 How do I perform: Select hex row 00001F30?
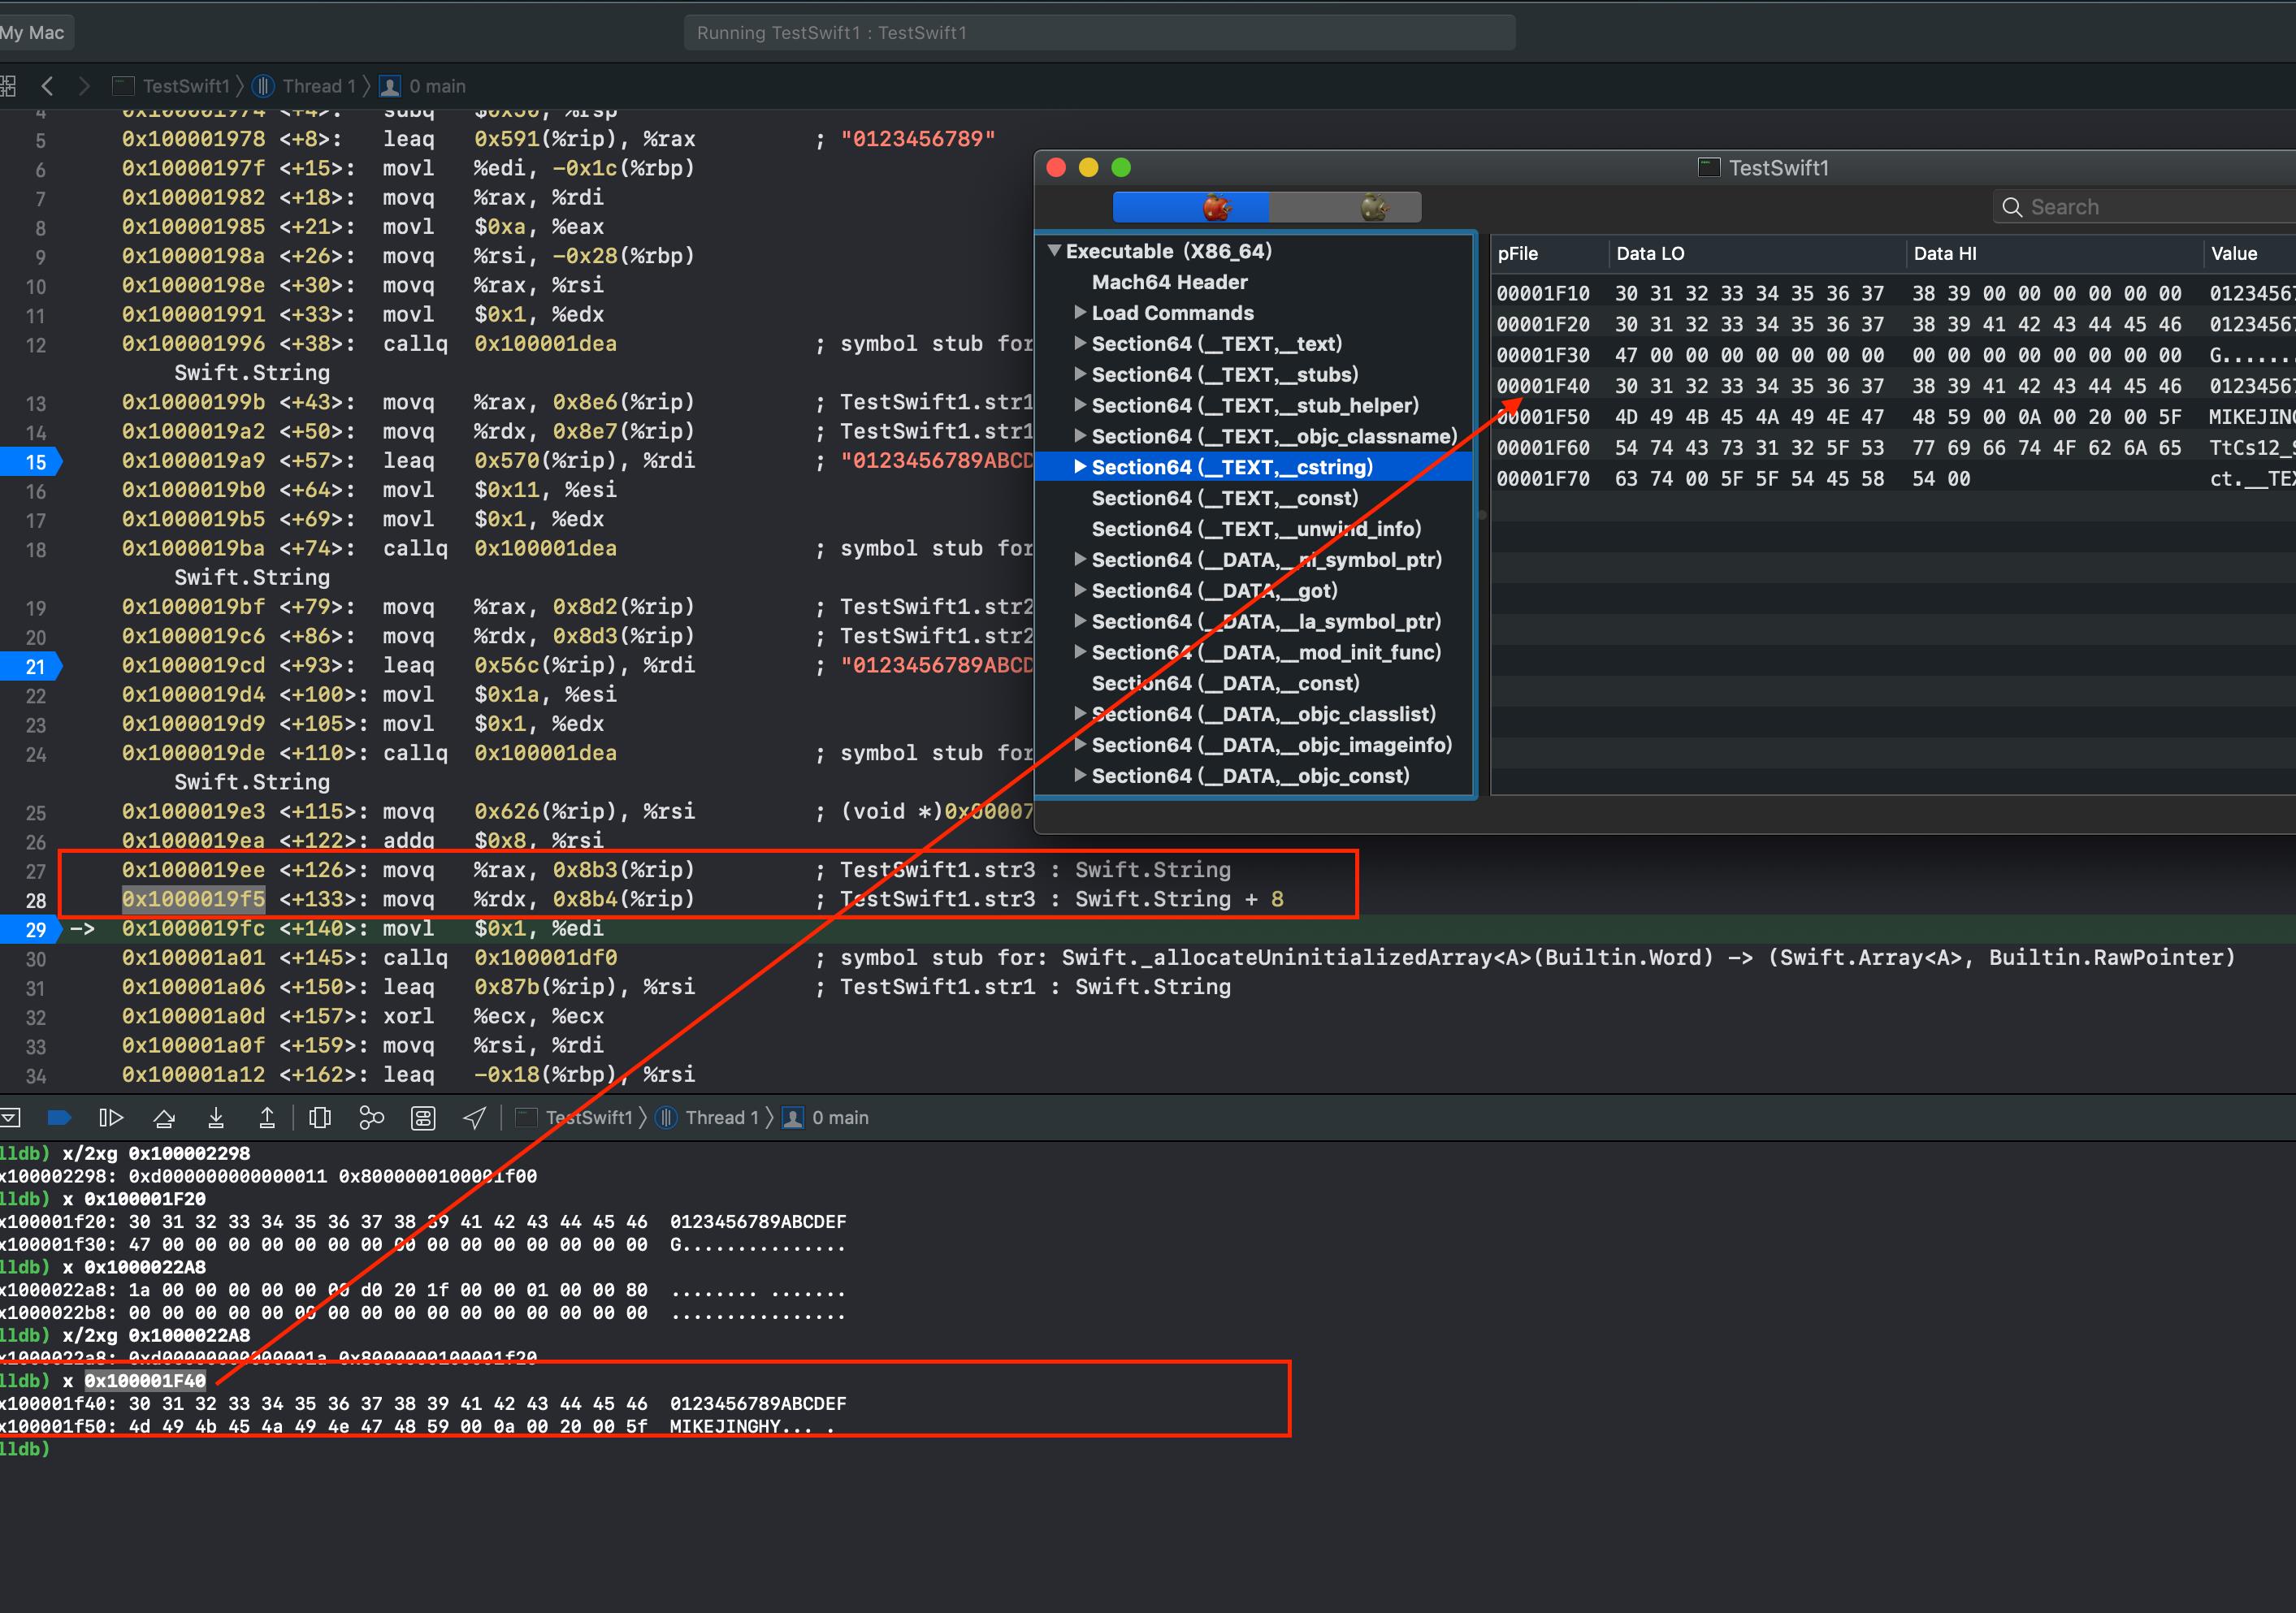click(x=1893, y=355)
